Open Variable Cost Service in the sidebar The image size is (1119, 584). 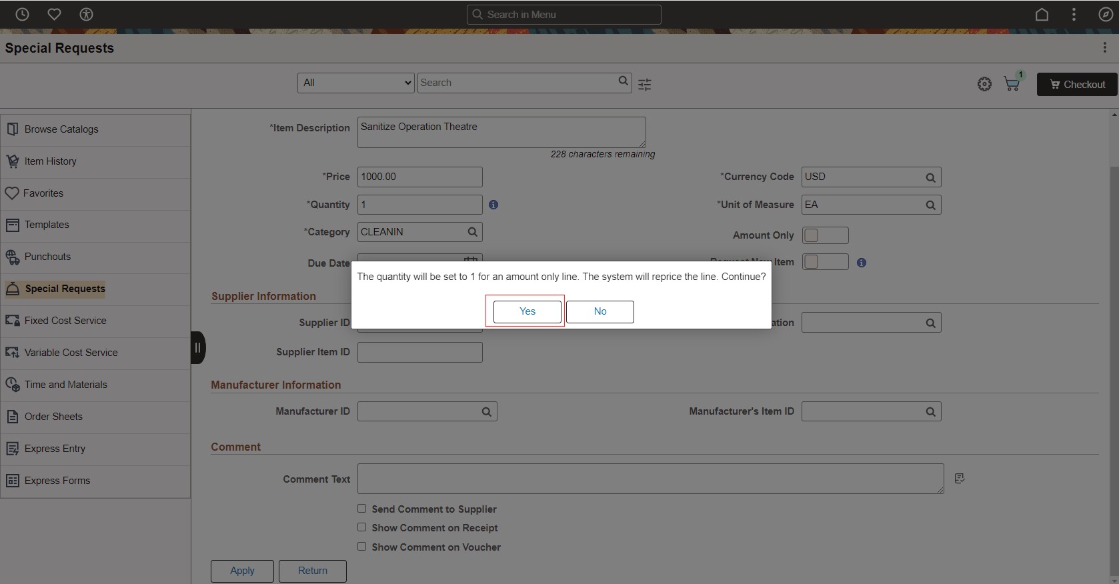[95, 353]
